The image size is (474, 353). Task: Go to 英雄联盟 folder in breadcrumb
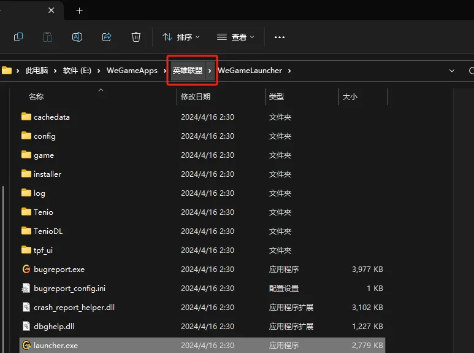coord(188,71)
